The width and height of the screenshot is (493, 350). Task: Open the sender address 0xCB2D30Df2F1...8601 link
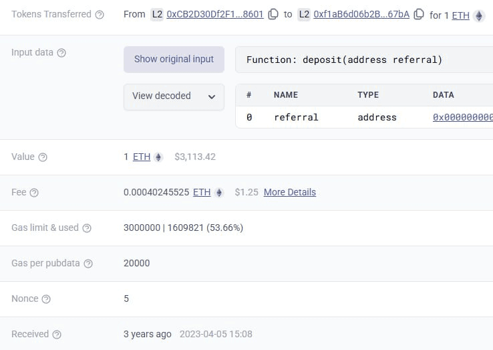tap(214, 14)
